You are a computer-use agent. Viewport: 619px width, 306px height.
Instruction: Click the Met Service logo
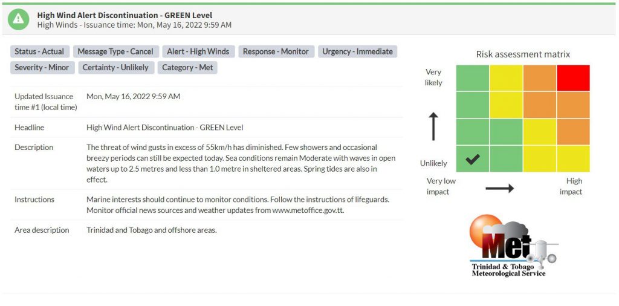tap(513, 246)
